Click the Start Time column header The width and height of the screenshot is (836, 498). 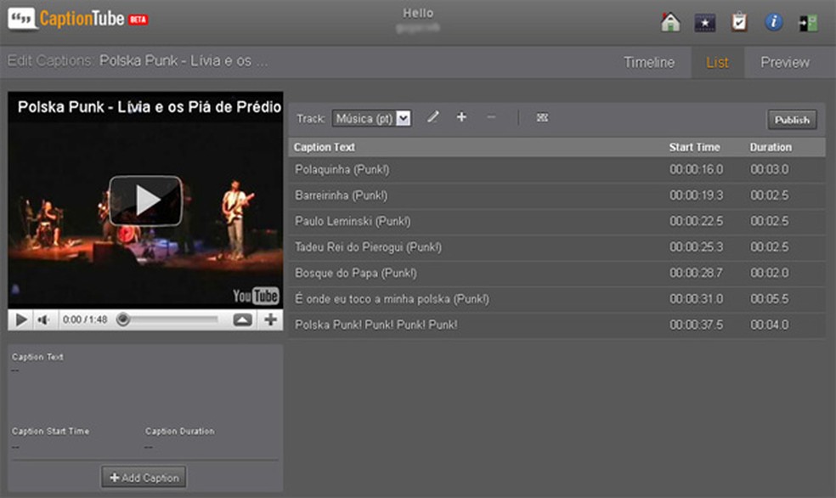694,147
